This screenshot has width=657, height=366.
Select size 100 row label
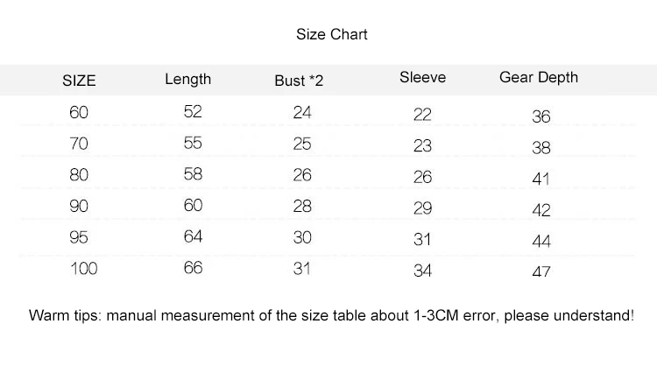84,269
